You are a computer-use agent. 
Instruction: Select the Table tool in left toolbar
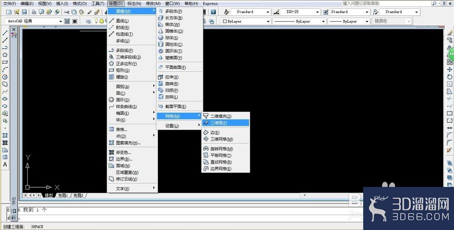point(5,157)
